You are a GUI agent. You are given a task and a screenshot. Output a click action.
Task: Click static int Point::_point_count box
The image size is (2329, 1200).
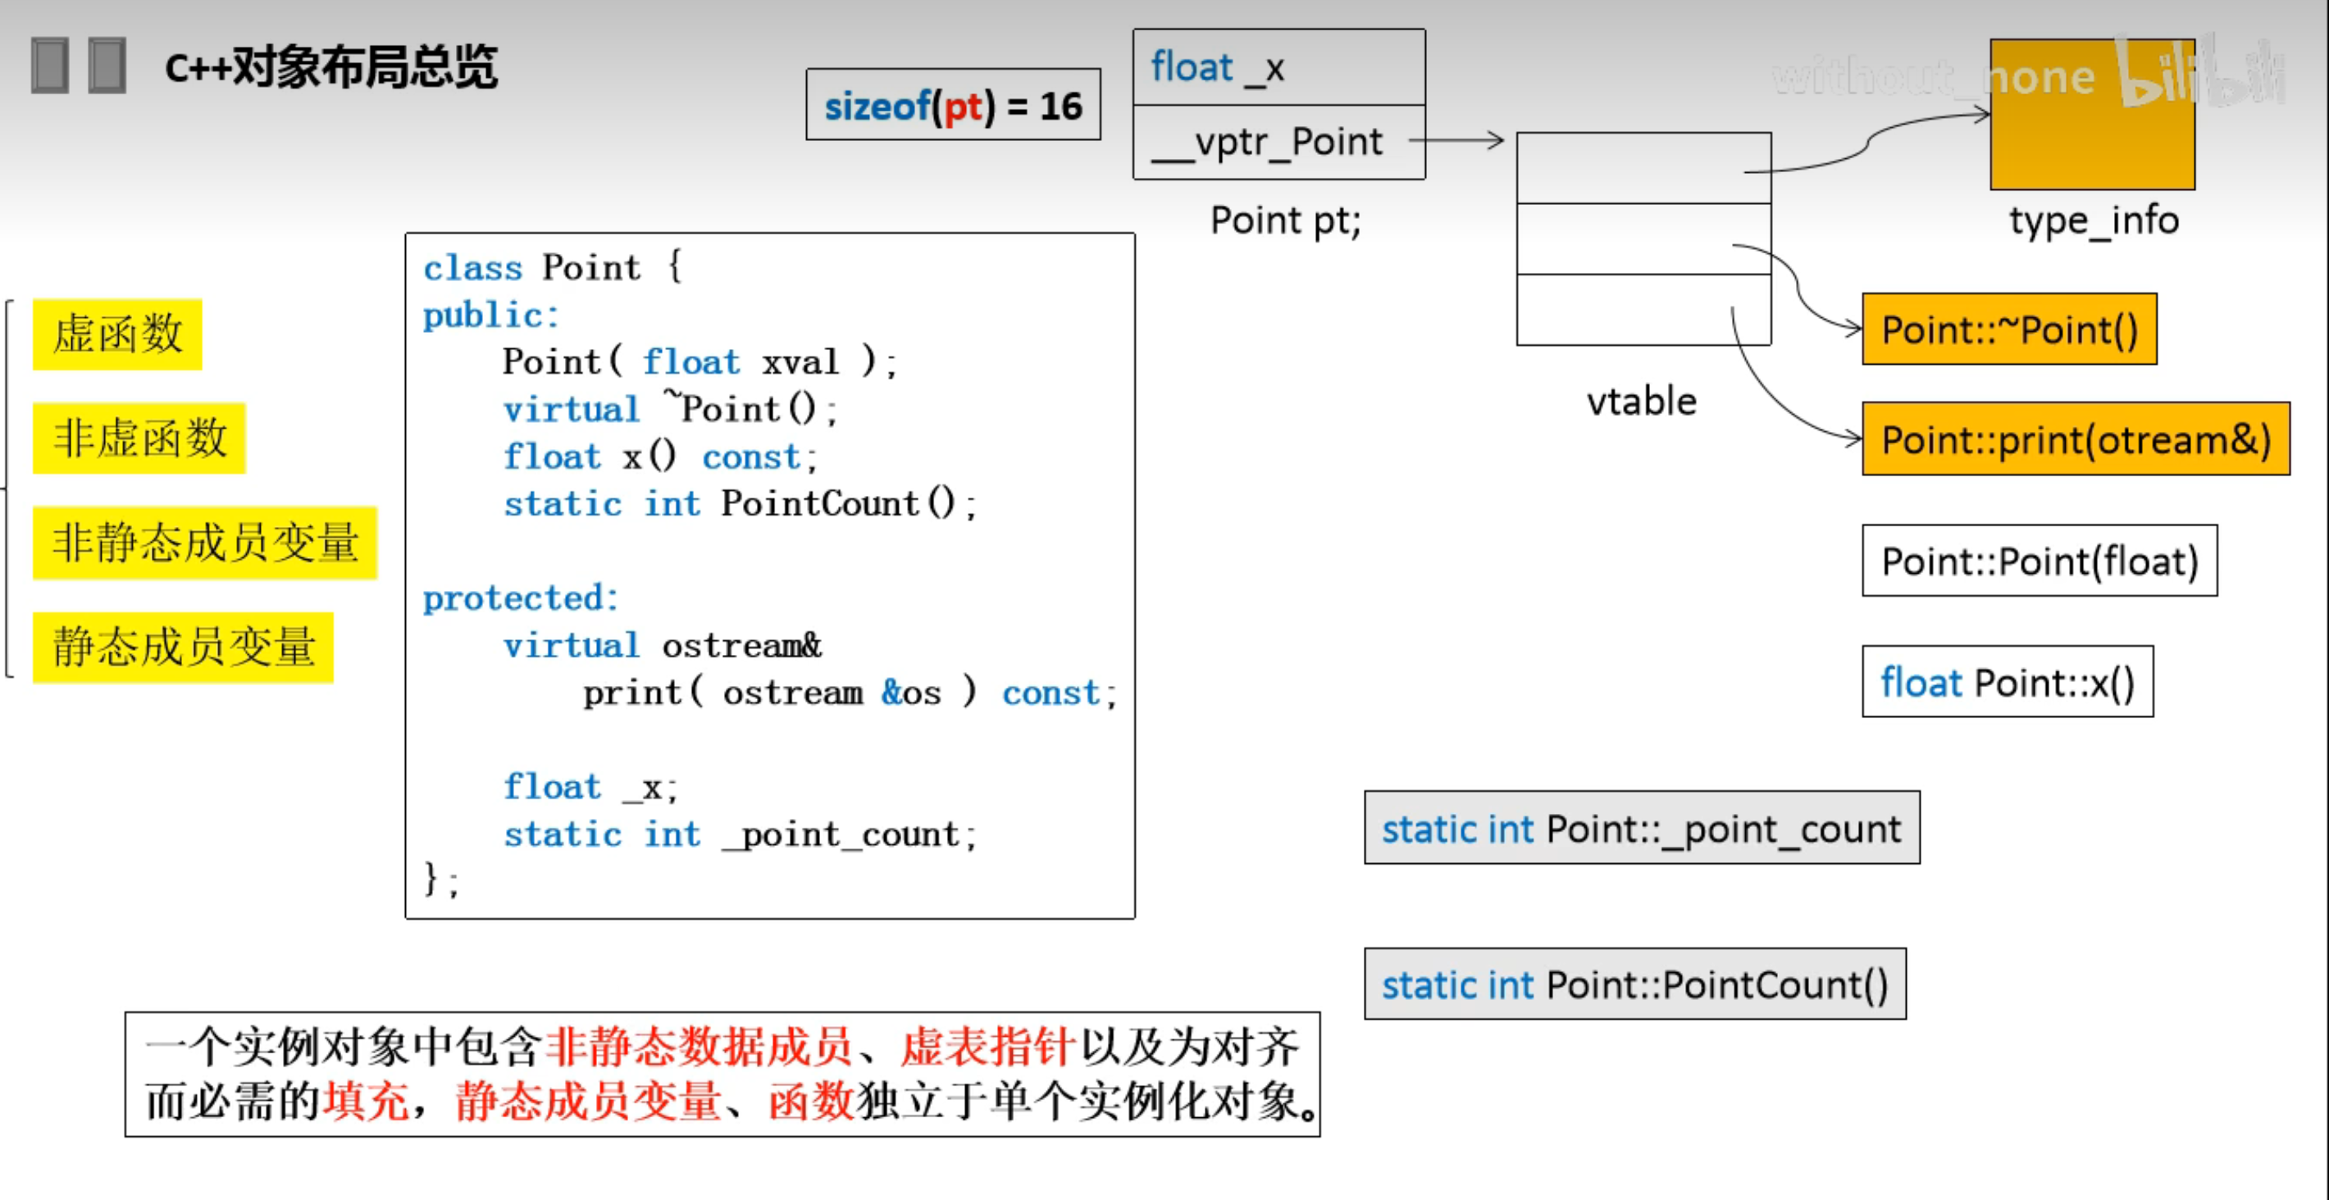(1641, 829)
